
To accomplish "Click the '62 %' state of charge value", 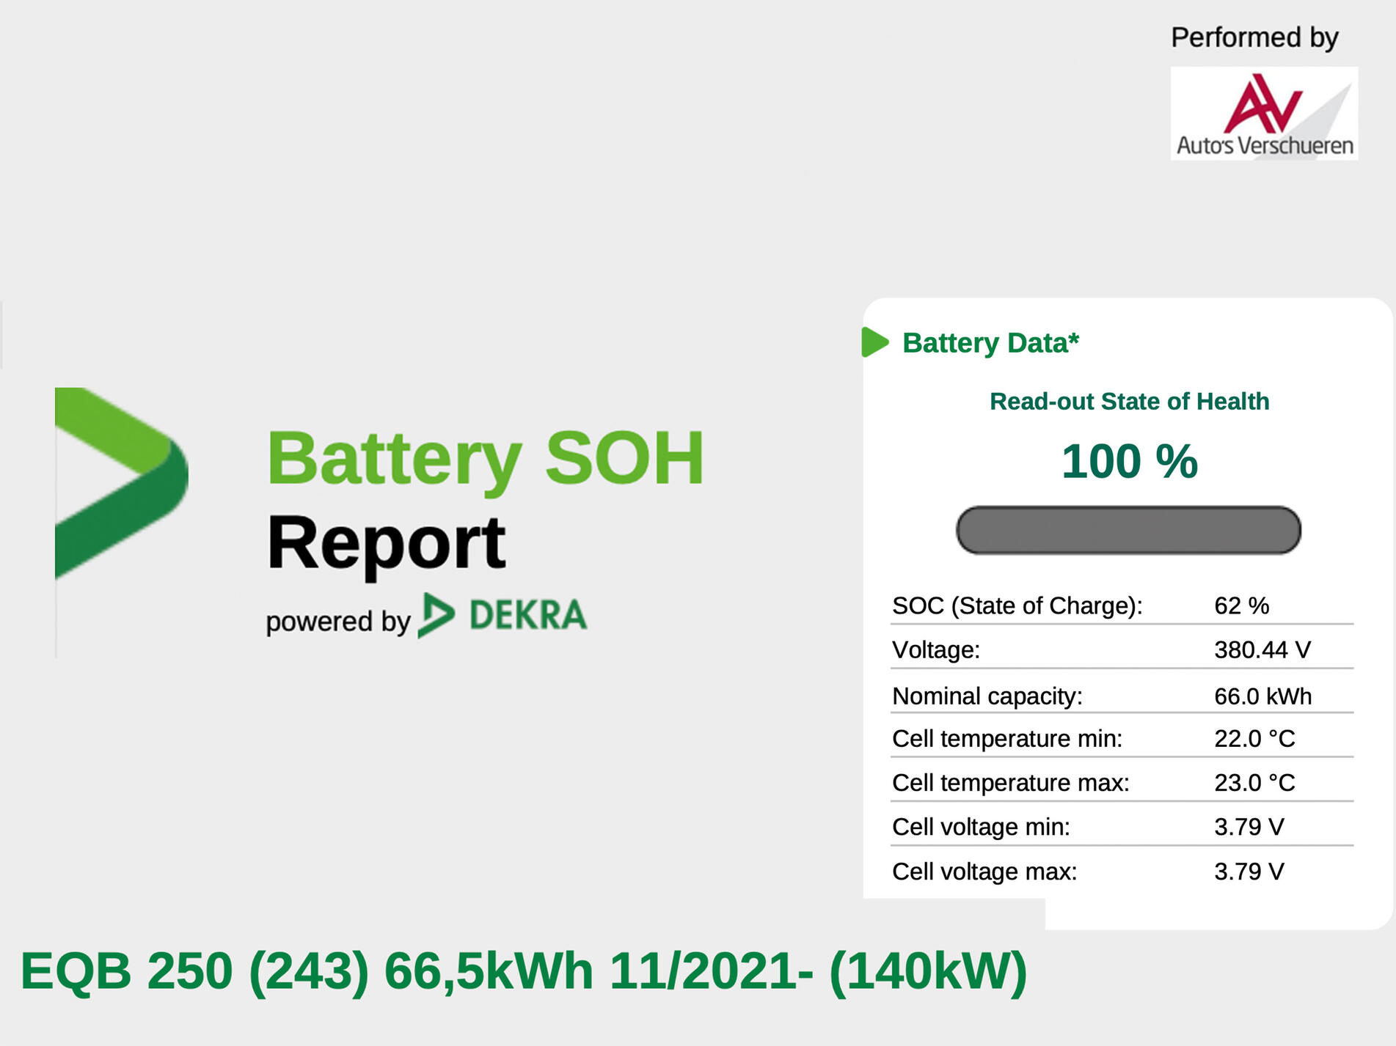I will point(1241,605).
